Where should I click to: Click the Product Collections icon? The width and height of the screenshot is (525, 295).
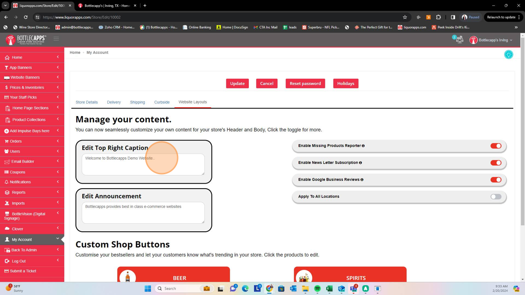click(x=7, y=120)
